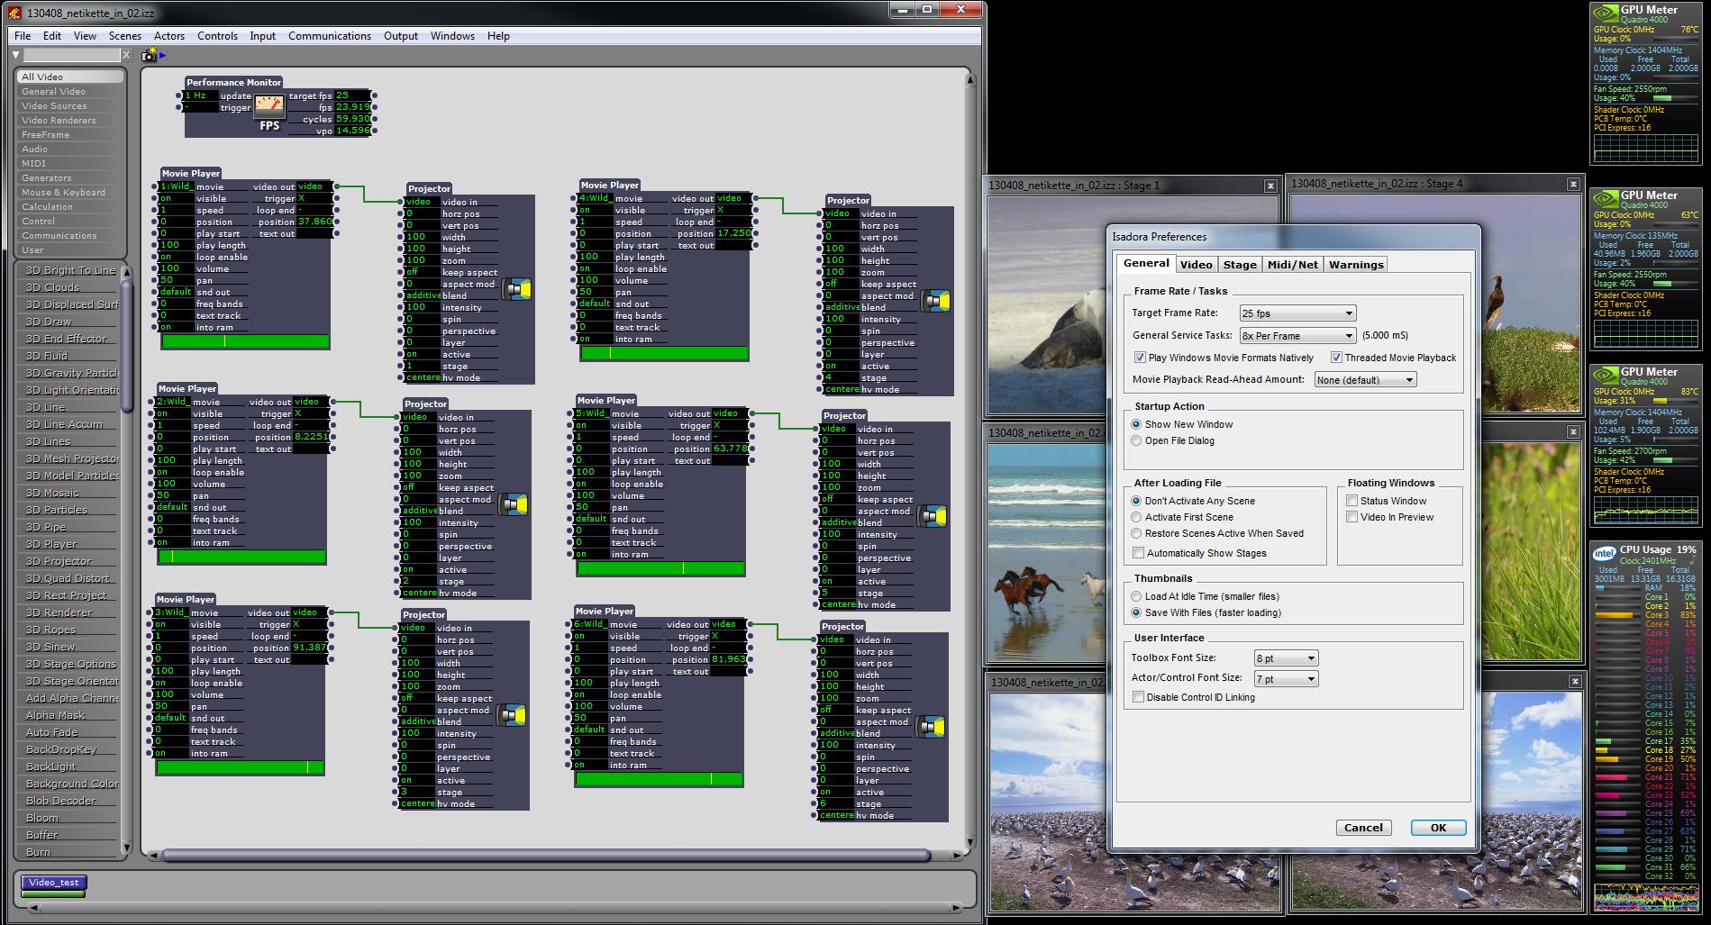Image resolution: width=1711 pixels, height=925 pixels.
Task: Click progress bar of Movie Player 1:Wild
Action: click(x=245, y=341)
